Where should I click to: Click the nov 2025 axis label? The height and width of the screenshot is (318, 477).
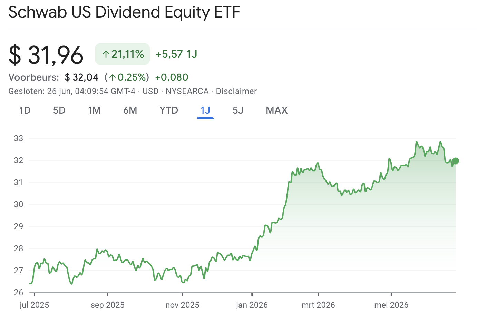pos(182,305)
